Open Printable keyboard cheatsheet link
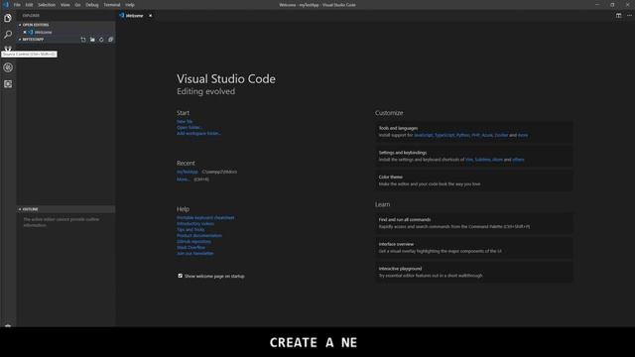The image size is (635, 357). click(x=205, y=218)
